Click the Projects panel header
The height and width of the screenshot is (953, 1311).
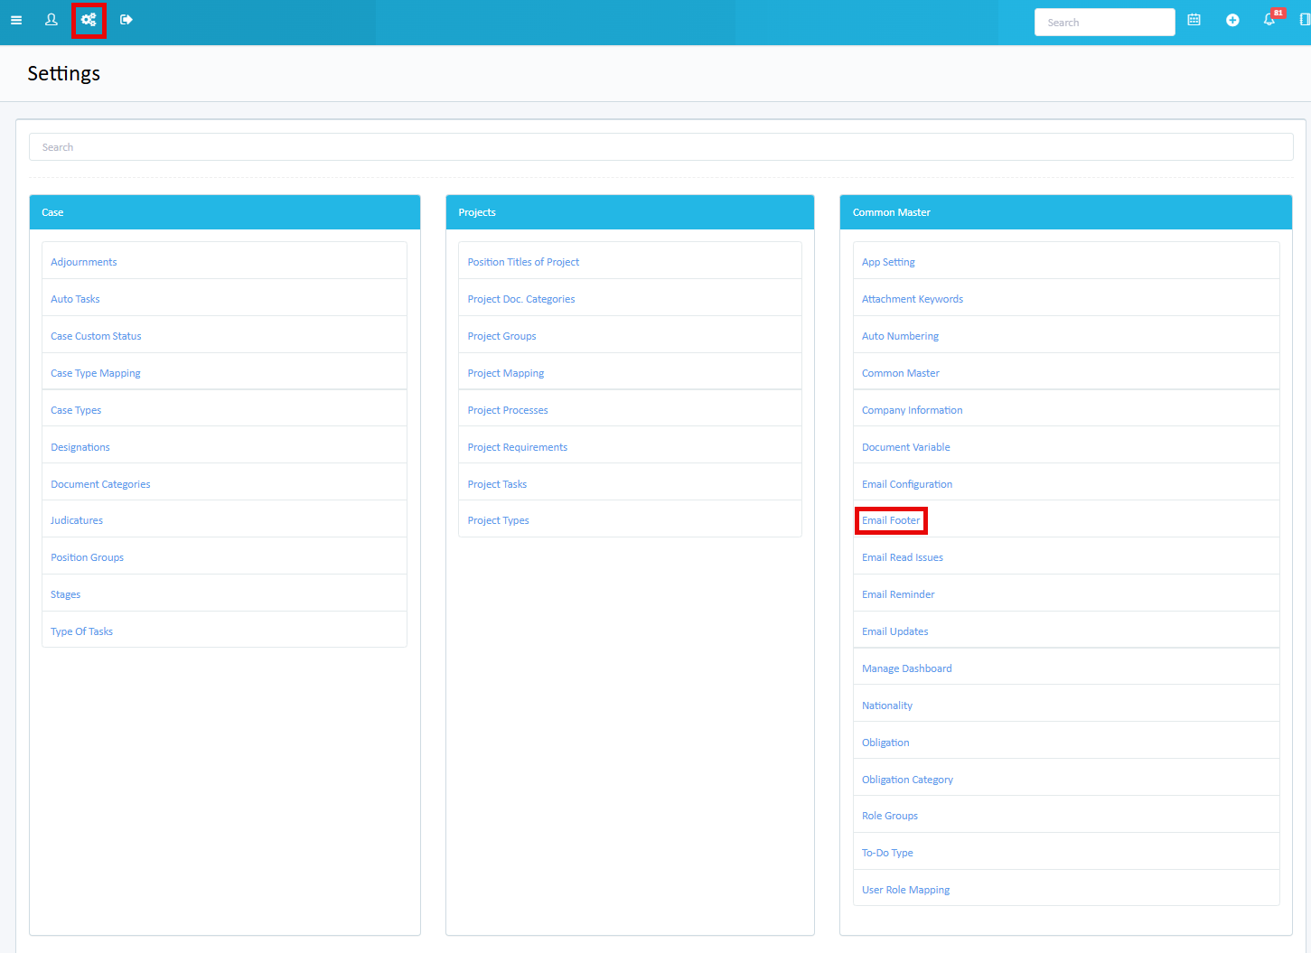[x=630, y=212]
